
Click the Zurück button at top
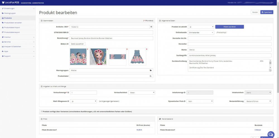pos(255,12)
